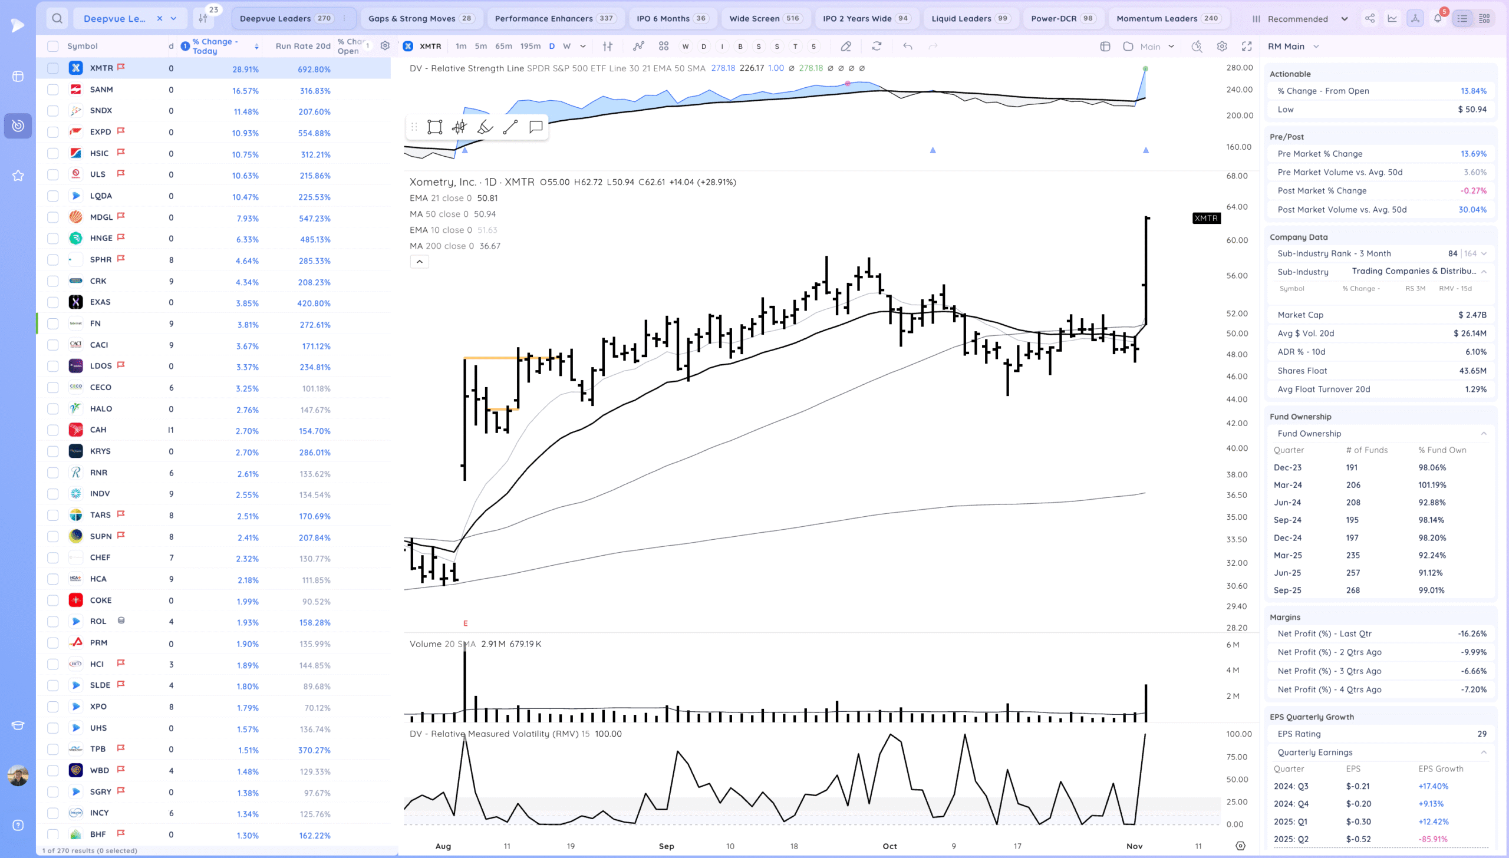Open favorites star in left sidebar
Image resolution: width=1509 pixels, height=858 pixels.
(18, 176)
